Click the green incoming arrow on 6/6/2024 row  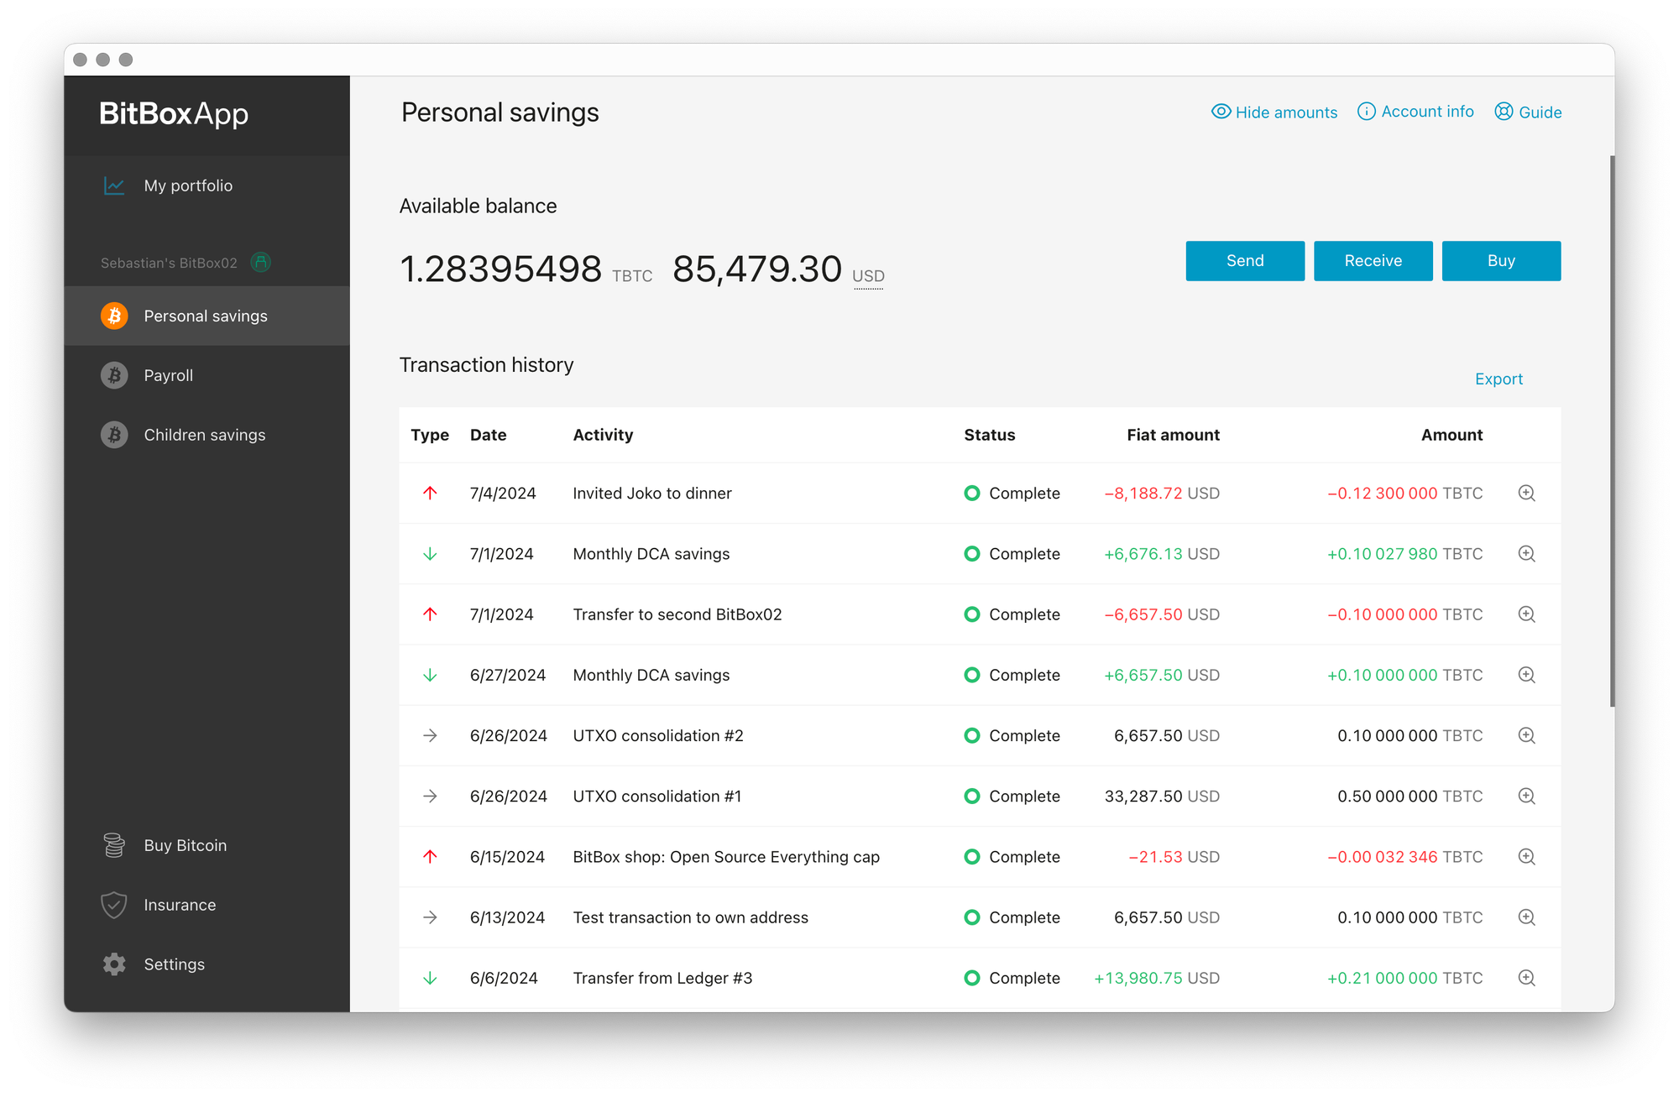tap(430, 978)
